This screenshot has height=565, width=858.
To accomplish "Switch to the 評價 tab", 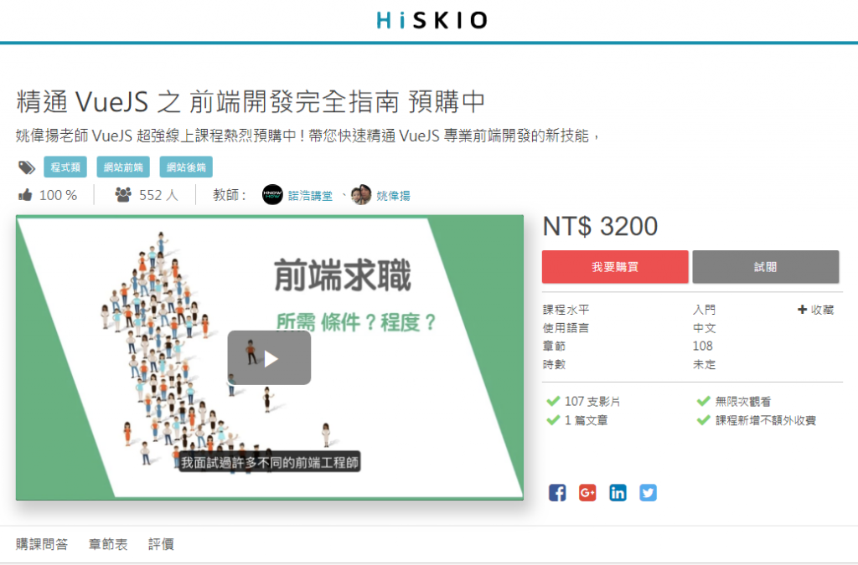I will coord(161,544).
